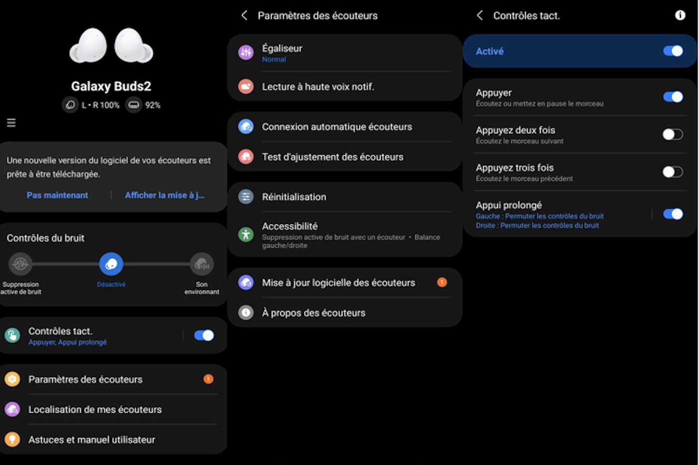The height and width of the screenshot is (465, 699).
Task: Open Contrôles tact. settings row
Action: [113, 336]
